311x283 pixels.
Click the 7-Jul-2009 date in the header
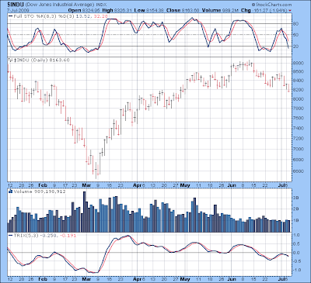coord(18,11)
